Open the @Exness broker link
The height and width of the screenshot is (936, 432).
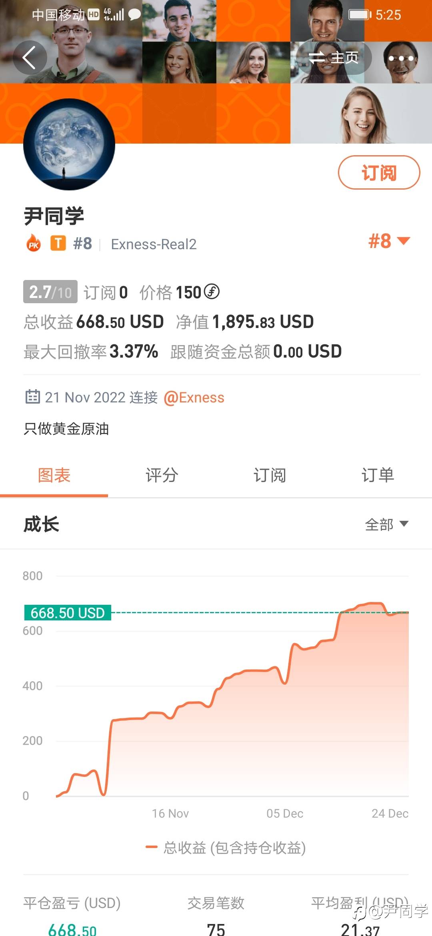pyautogui.click(x=194, y=398)
